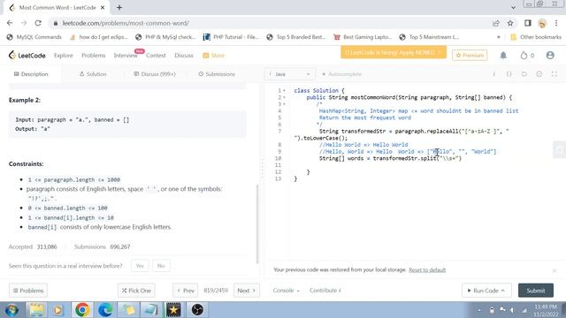
Task: Click the Reset to default link
Action: tap(427, 269)
